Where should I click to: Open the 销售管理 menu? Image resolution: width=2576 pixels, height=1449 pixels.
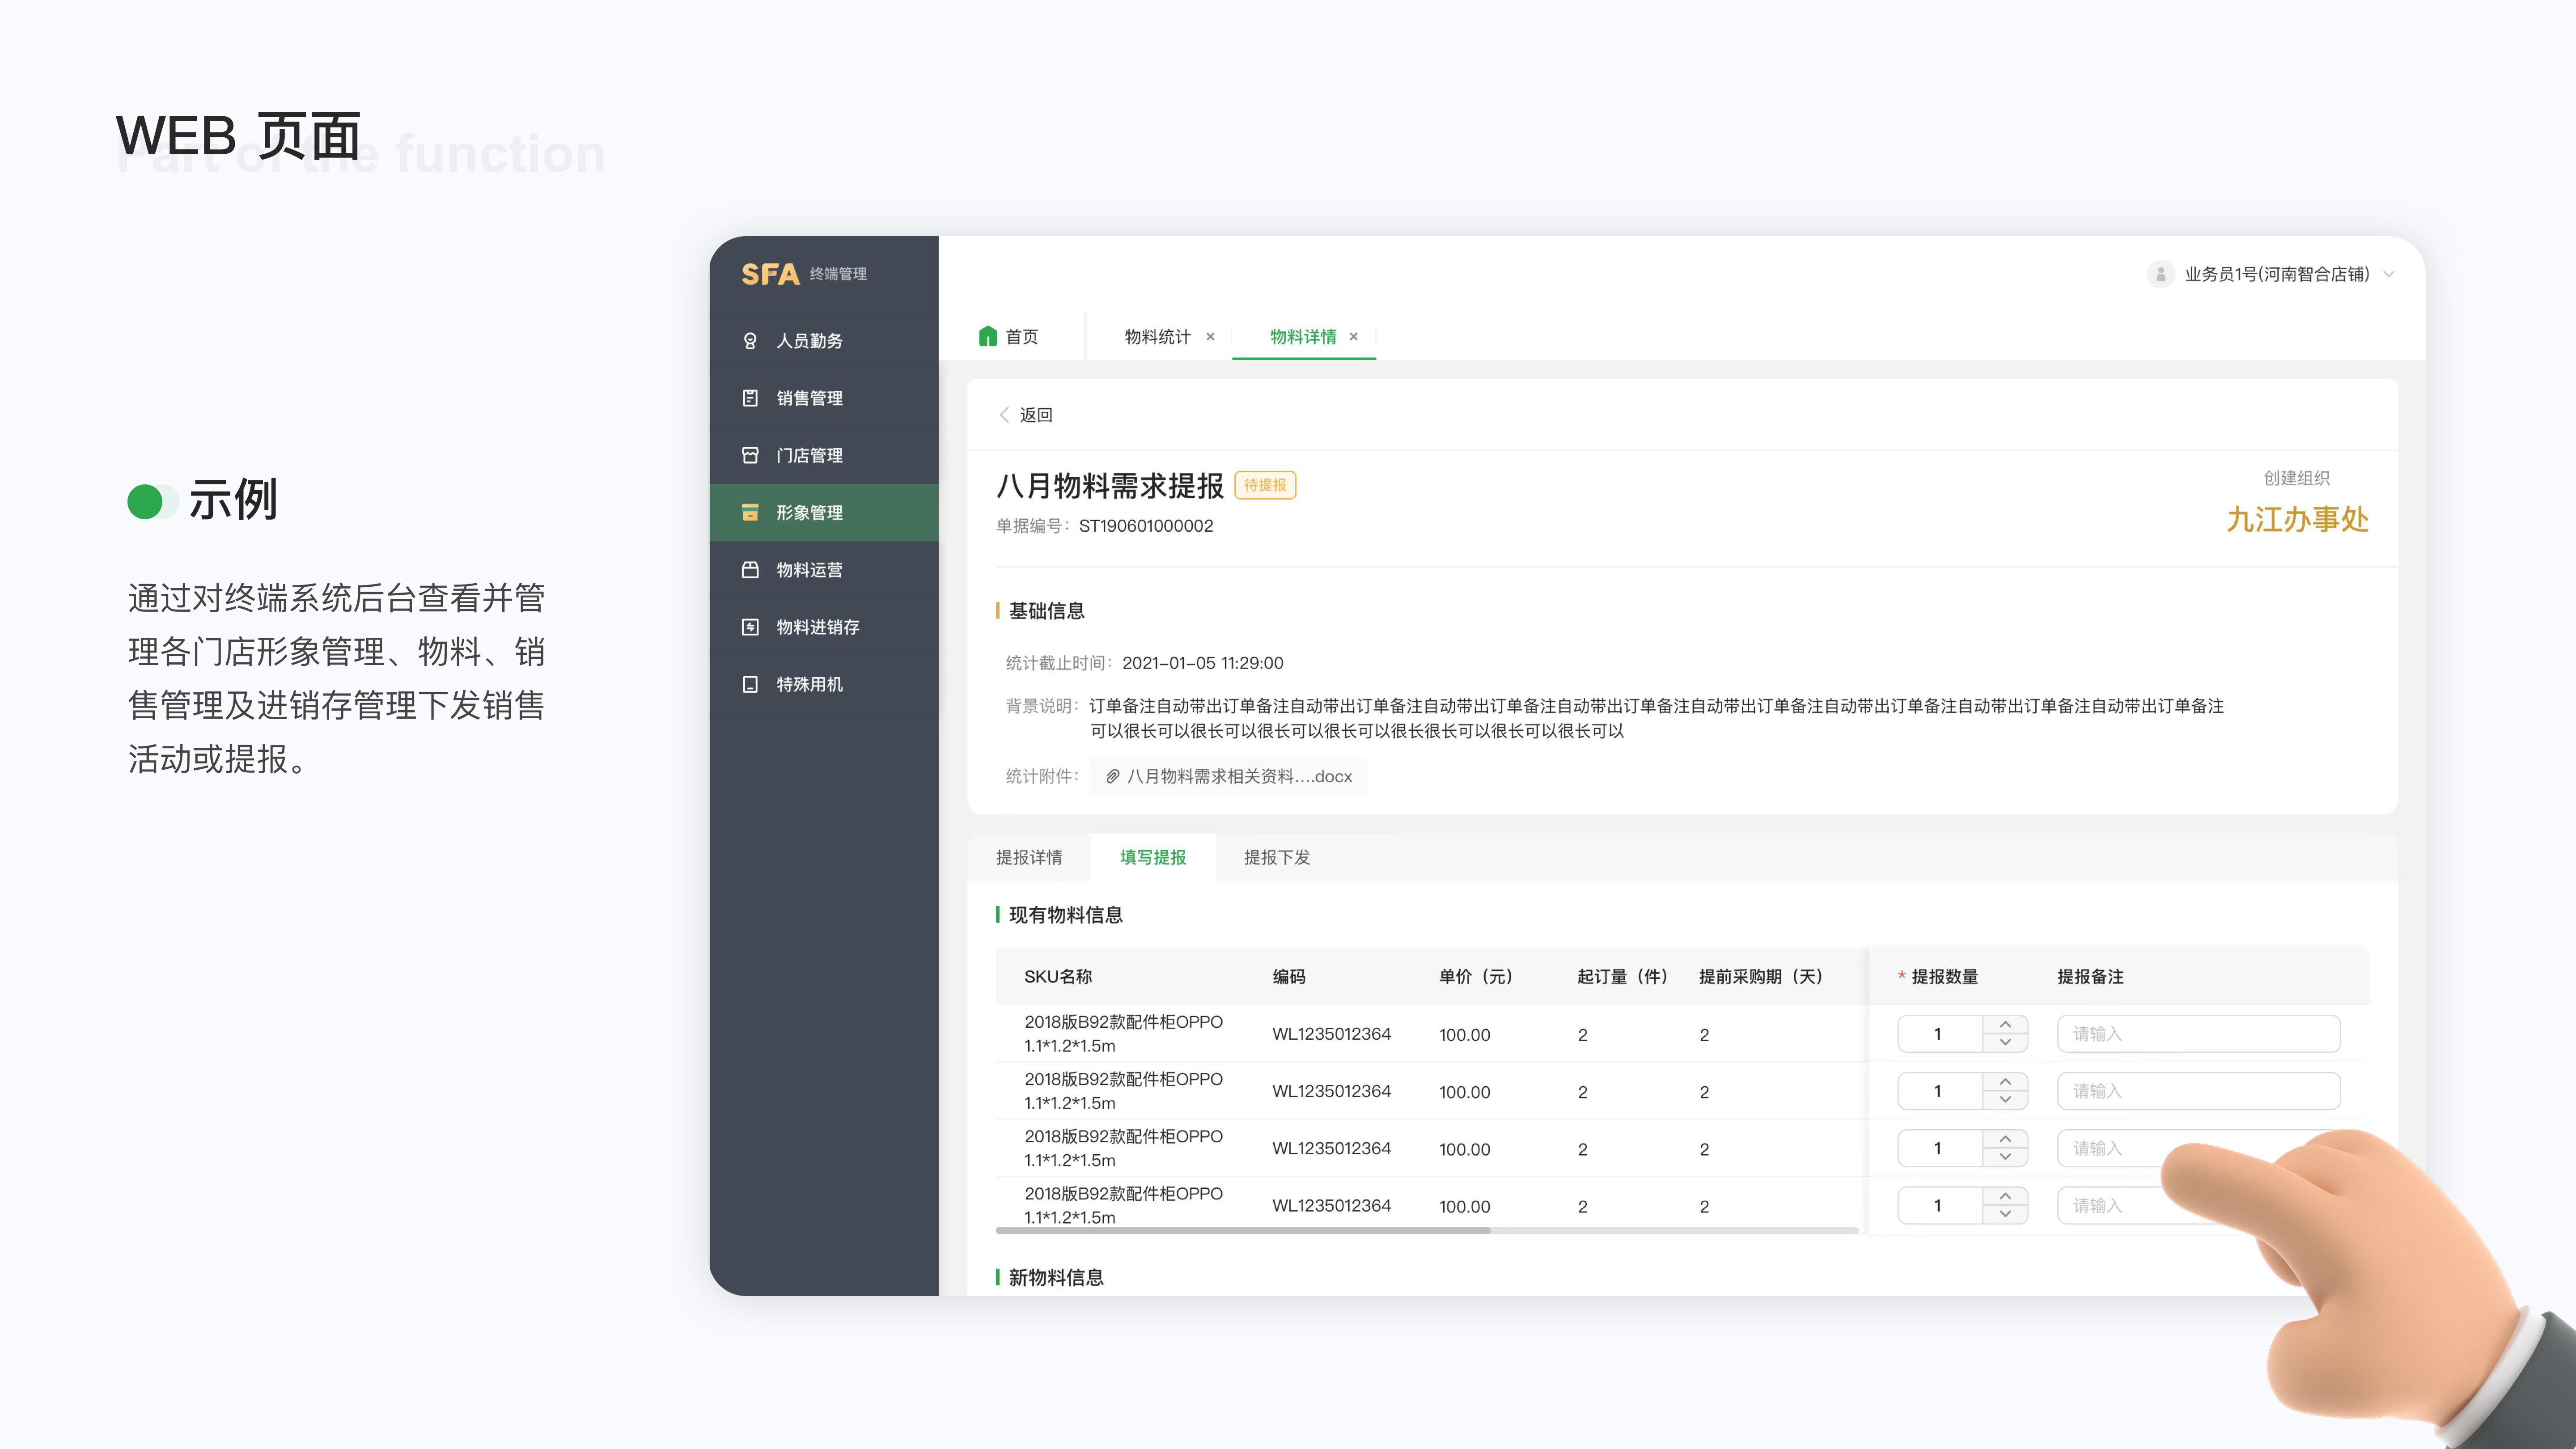(x=824, y=398)
